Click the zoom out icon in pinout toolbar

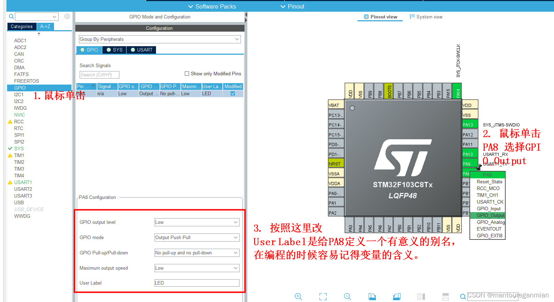pos(348,297)
